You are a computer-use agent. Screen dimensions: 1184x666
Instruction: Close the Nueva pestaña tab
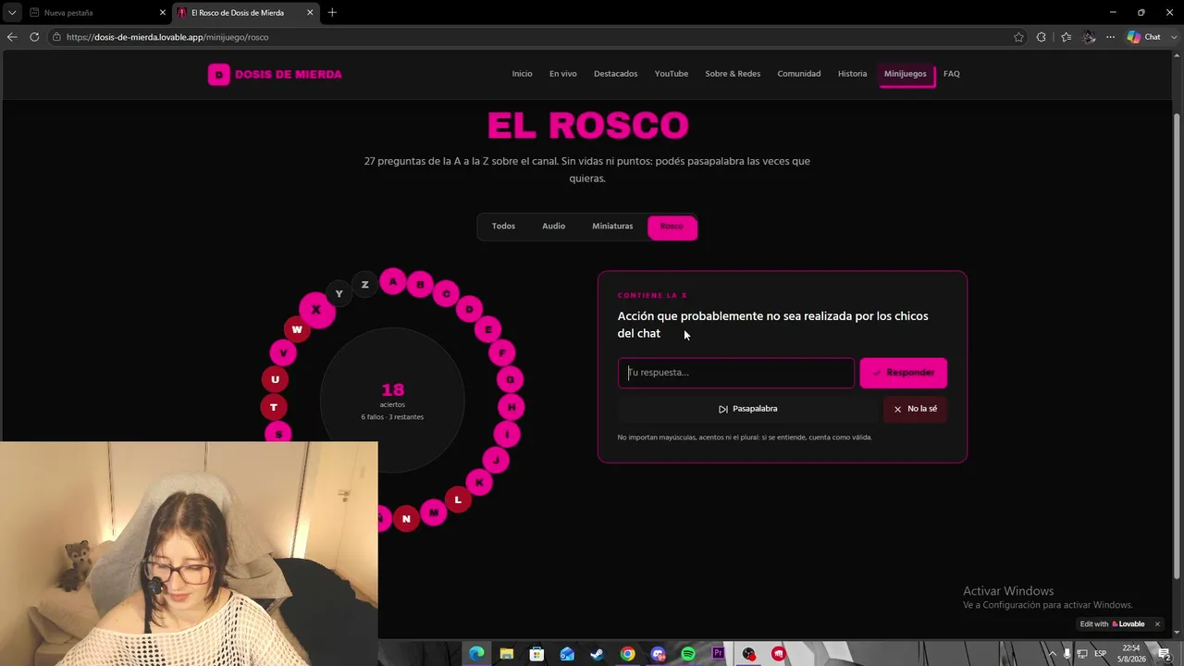tap(163, 13)
